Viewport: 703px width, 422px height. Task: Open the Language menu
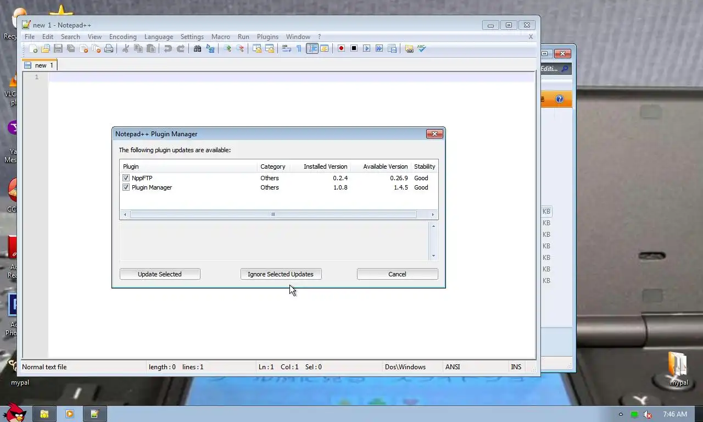coord(159,37)
